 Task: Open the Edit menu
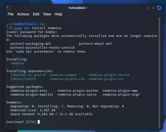(36, 14)
